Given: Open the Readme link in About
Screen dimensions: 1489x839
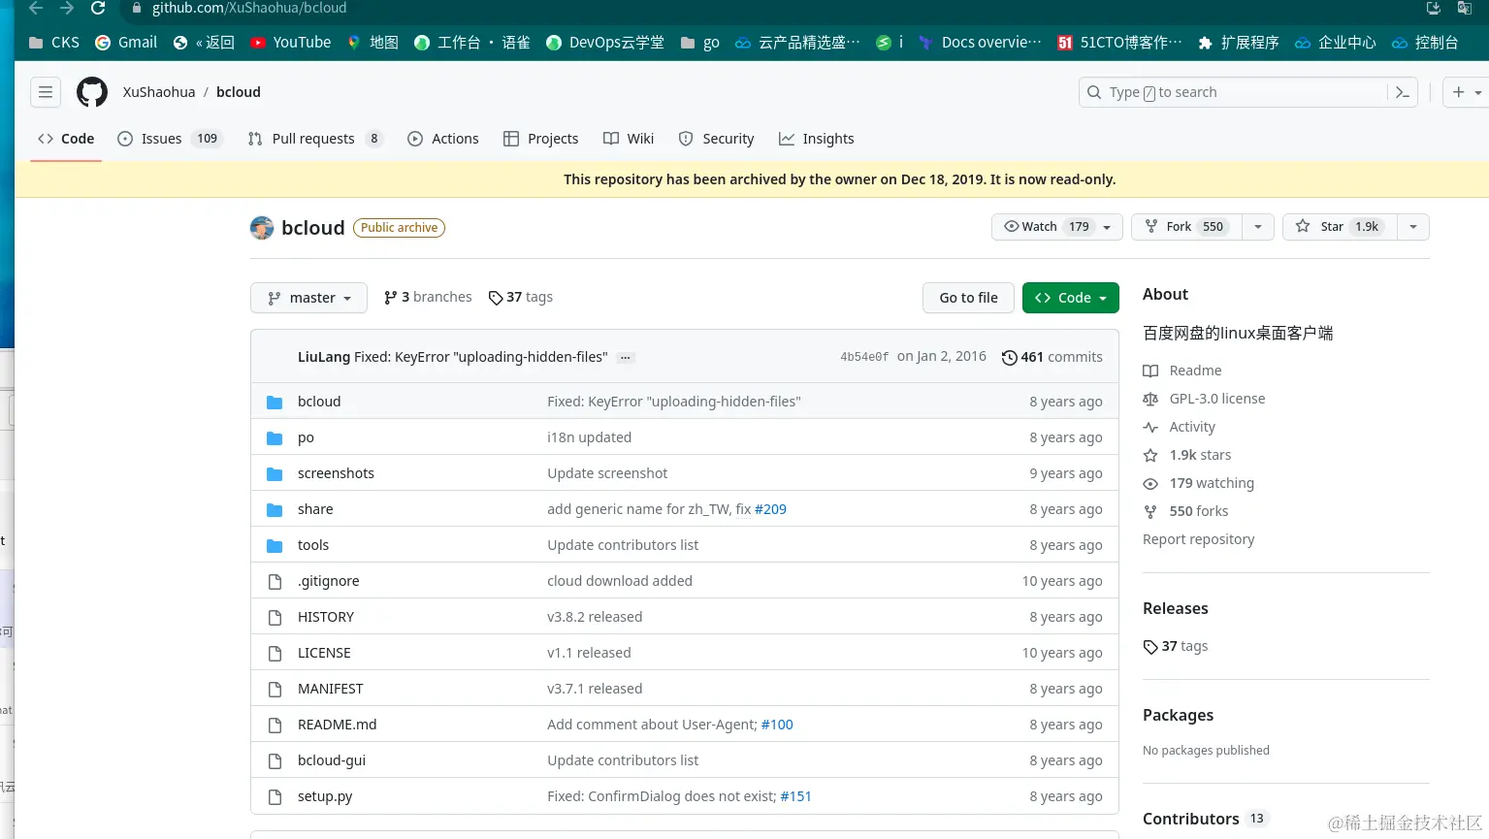Looking at the screenshot, I should point(1182,371).
